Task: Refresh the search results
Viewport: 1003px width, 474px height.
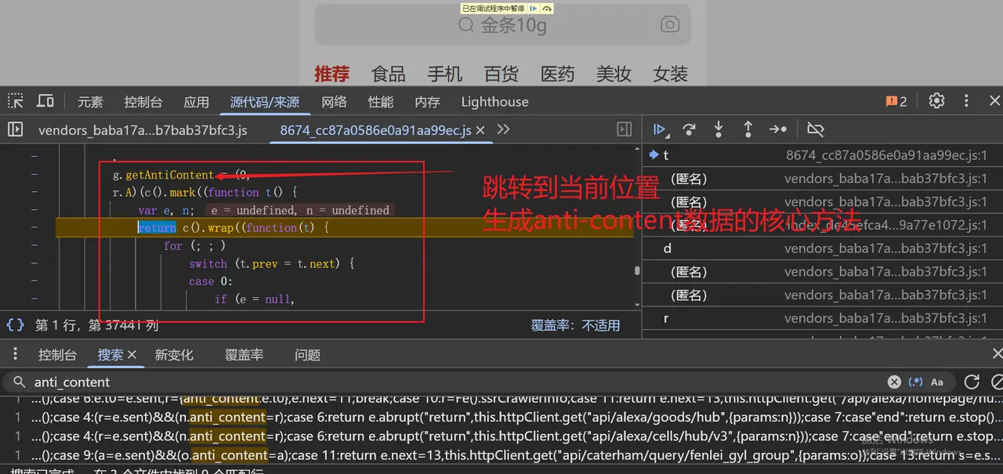Action: (972, 382)
